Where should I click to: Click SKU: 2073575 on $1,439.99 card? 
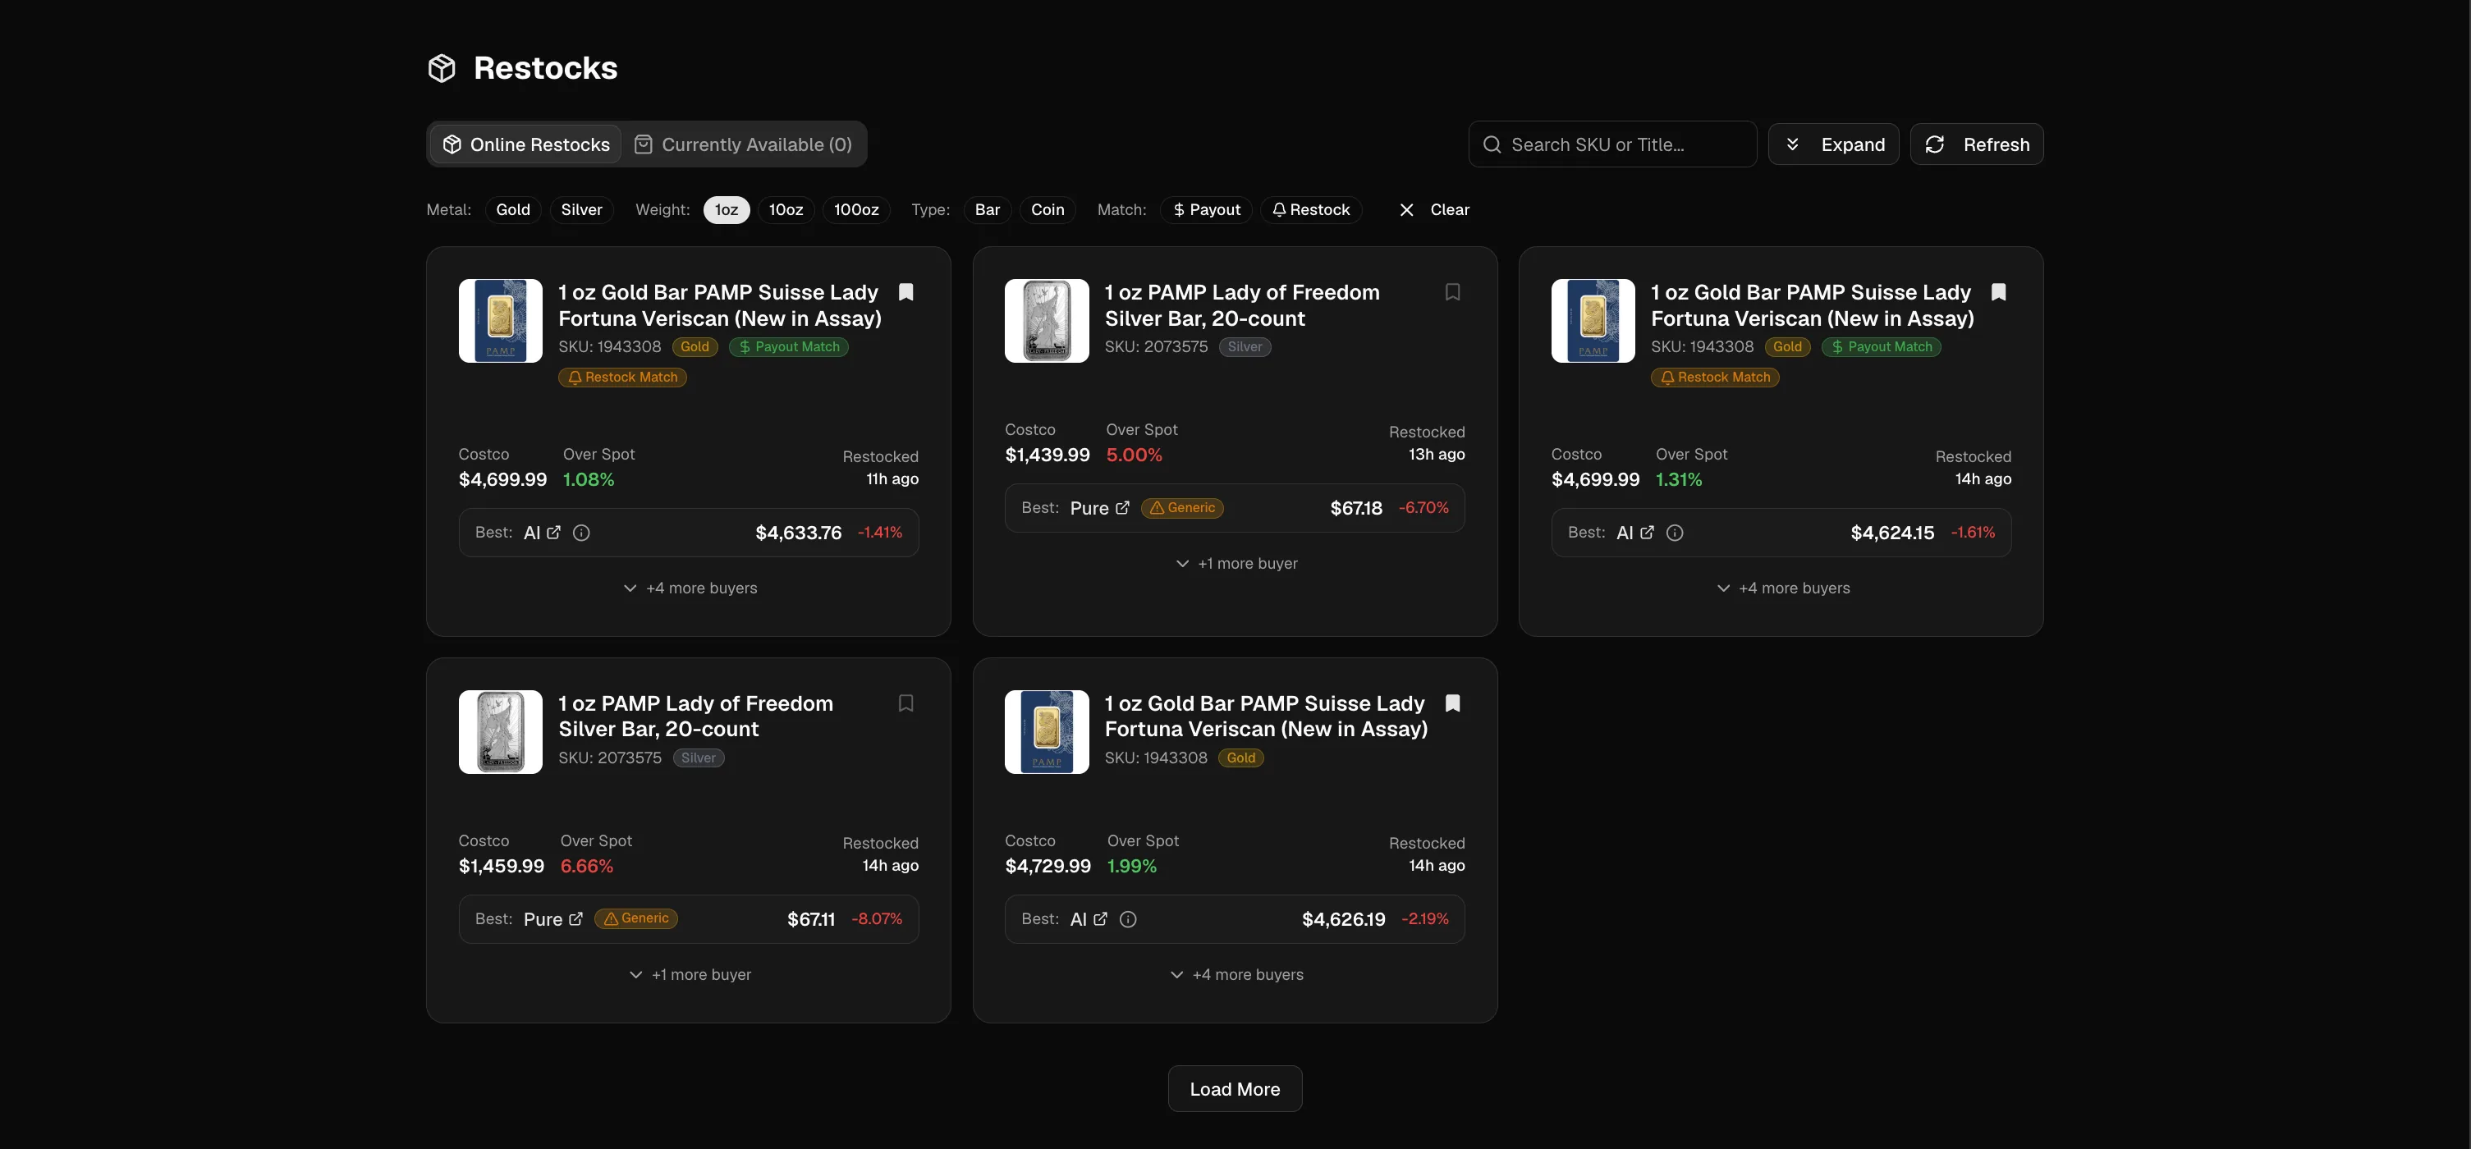point(1156,347)
